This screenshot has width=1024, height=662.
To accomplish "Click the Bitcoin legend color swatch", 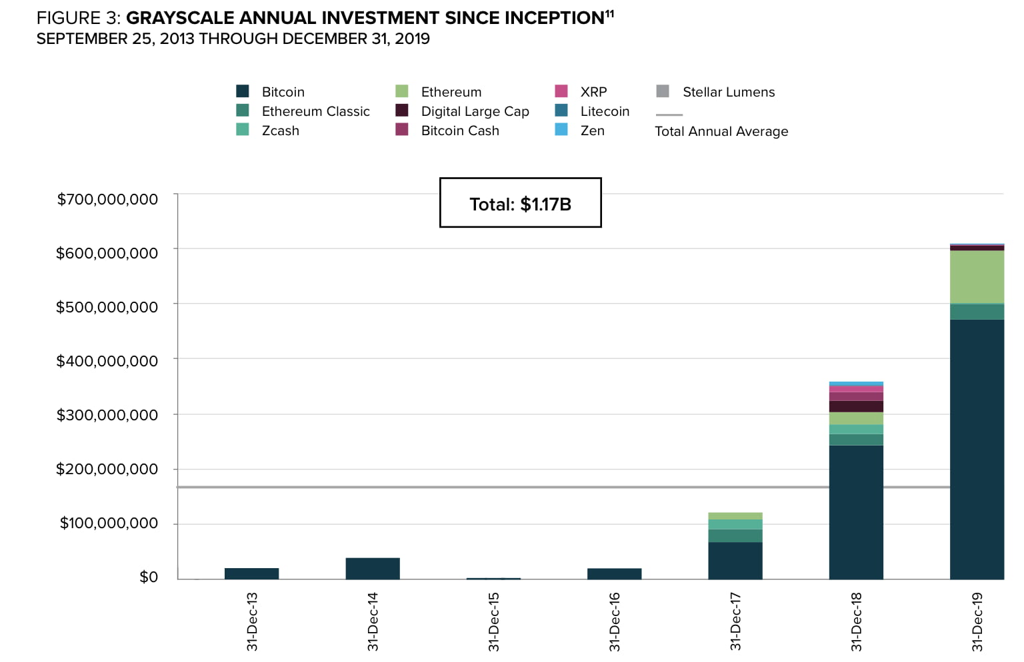I will click(x=243, y=91).
